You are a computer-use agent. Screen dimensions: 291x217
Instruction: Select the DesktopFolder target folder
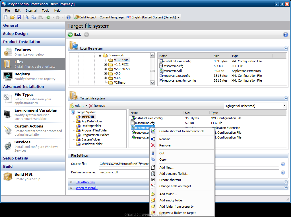point(88,126)
